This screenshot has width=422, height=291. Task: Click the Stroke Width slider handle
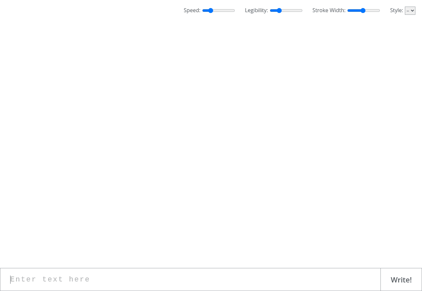click(363, 11)
